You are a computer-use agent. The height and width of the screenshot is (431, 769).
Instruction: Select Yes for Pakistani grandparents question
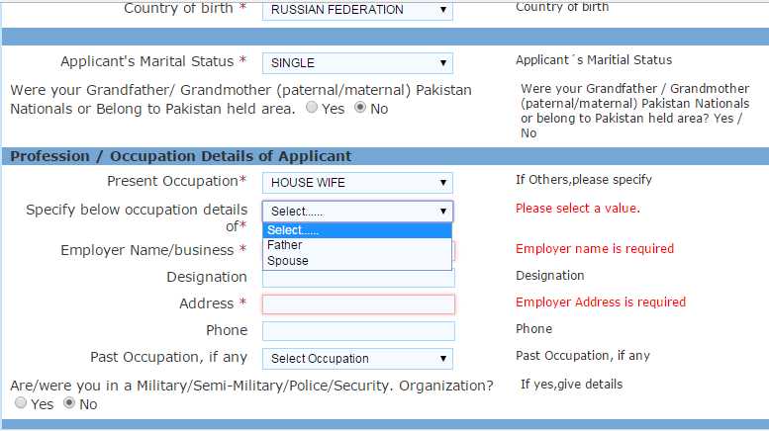312,108
